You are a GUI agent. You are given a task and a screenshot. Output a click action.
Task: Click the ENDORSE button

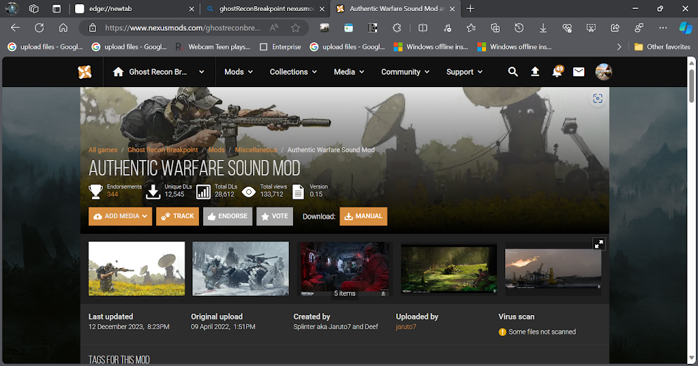[x=228, y=216]
